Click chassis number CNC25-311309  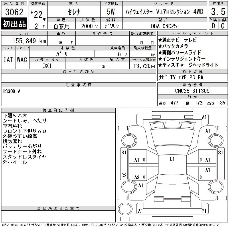[x=192, y=91]
